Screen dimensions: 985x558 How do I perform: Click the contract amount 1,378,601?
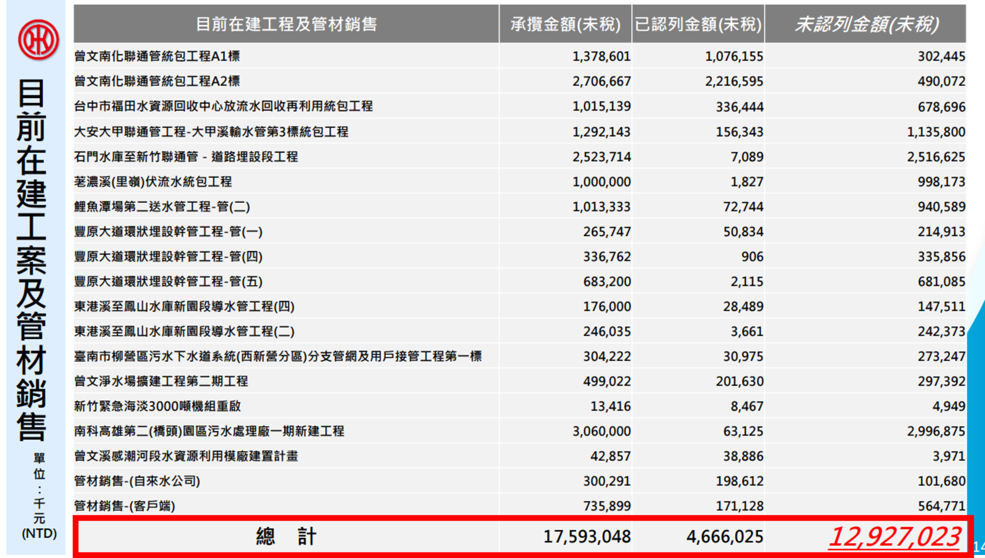pyautogui.click(x=601, y=56)
